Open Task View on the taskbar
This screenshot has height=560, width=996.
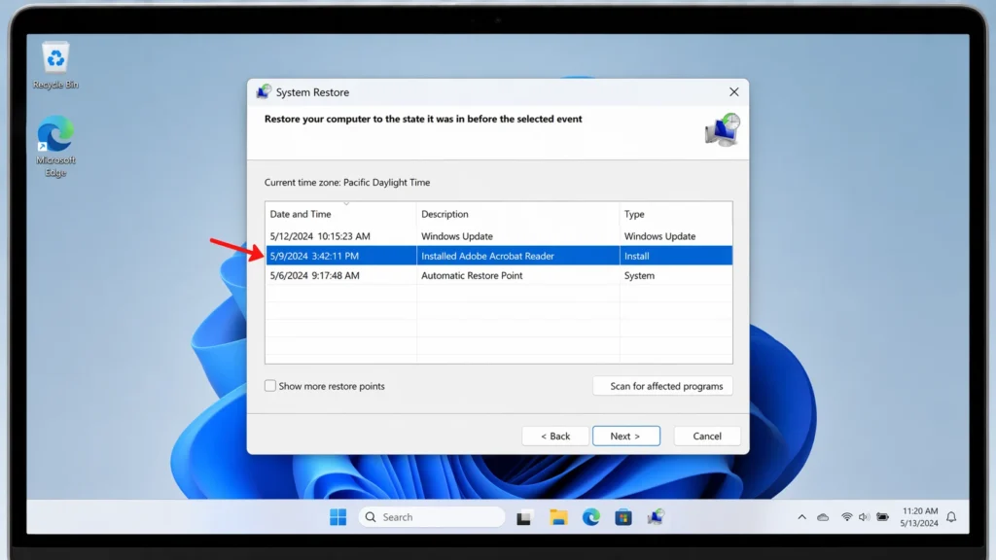(524, 516)
